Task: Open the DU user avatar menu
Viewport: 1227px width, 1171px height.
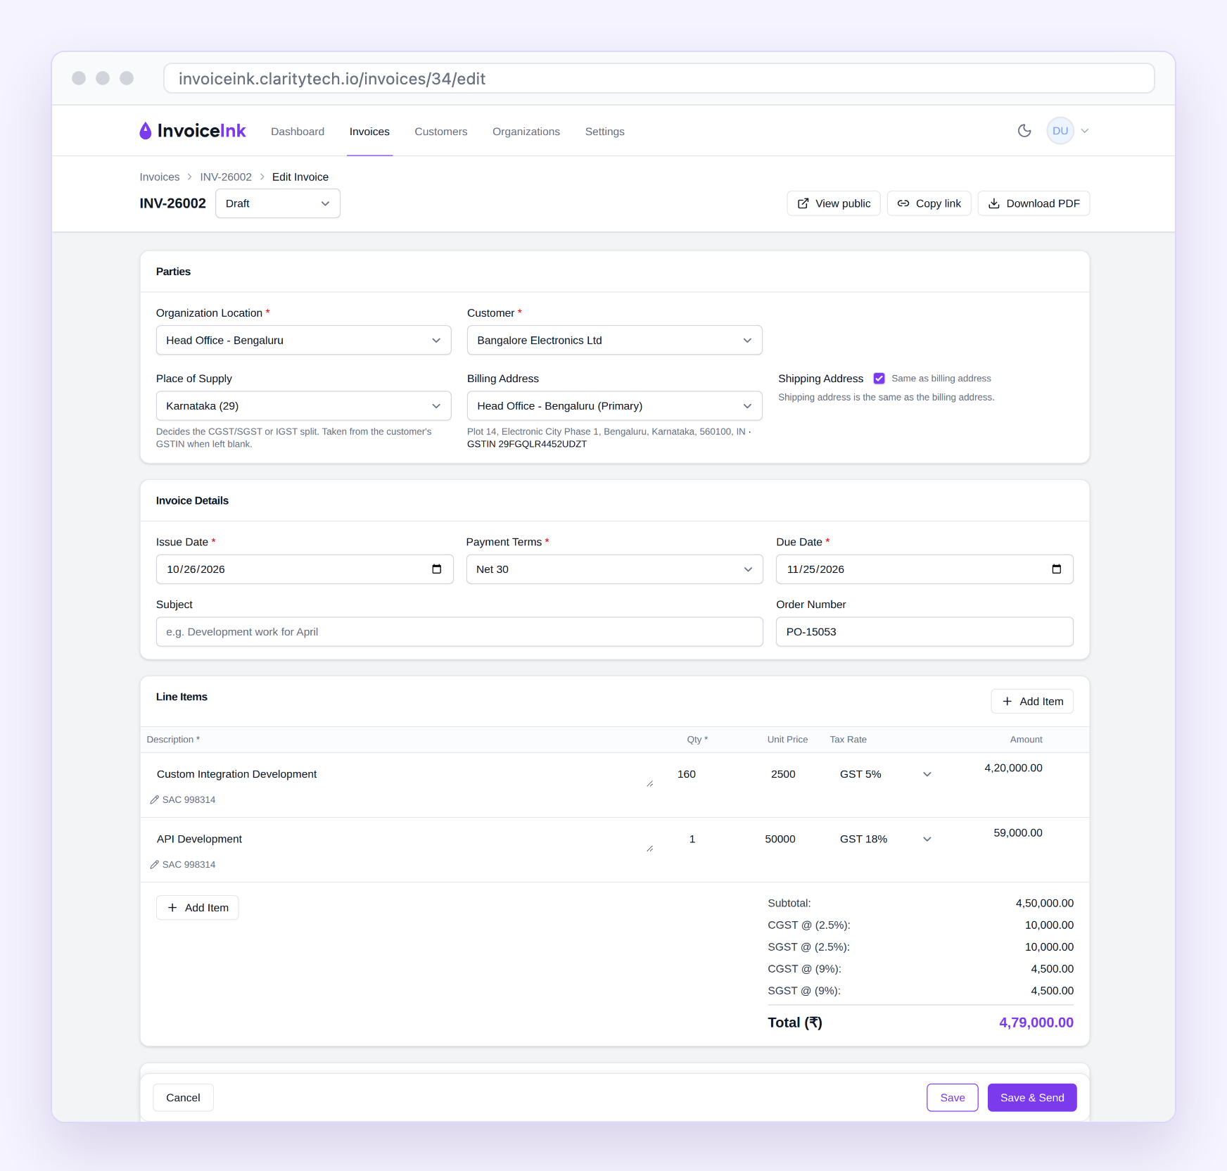Action: pyautogui.click(x=1060, y=131)
